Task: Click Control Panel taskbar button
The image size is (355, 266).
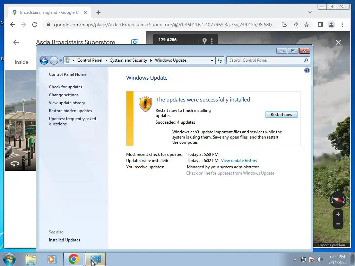Action: tap(95, 259)
